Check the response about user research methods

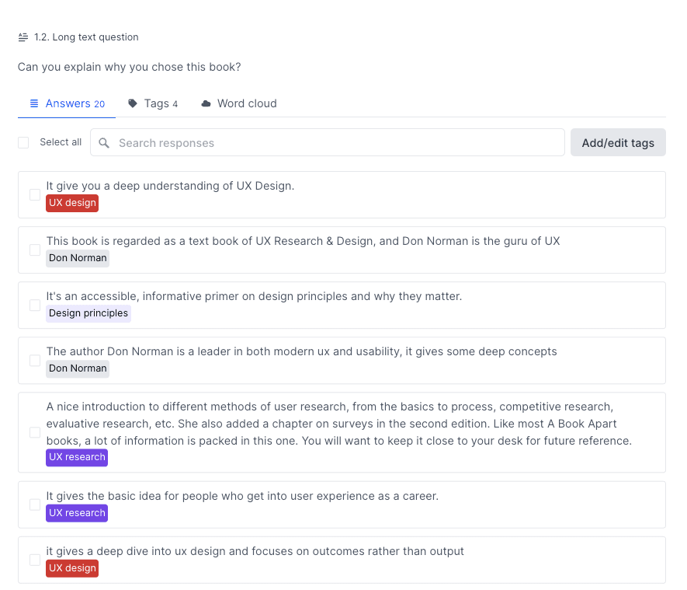tap(34, 432)
